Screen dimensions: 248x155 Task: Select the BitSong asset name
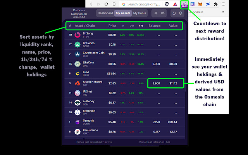(x=88, y=33)
